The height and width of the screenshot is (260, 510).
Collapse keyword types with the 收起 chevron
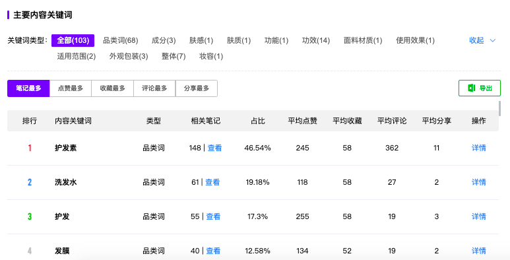pos(492,41)
